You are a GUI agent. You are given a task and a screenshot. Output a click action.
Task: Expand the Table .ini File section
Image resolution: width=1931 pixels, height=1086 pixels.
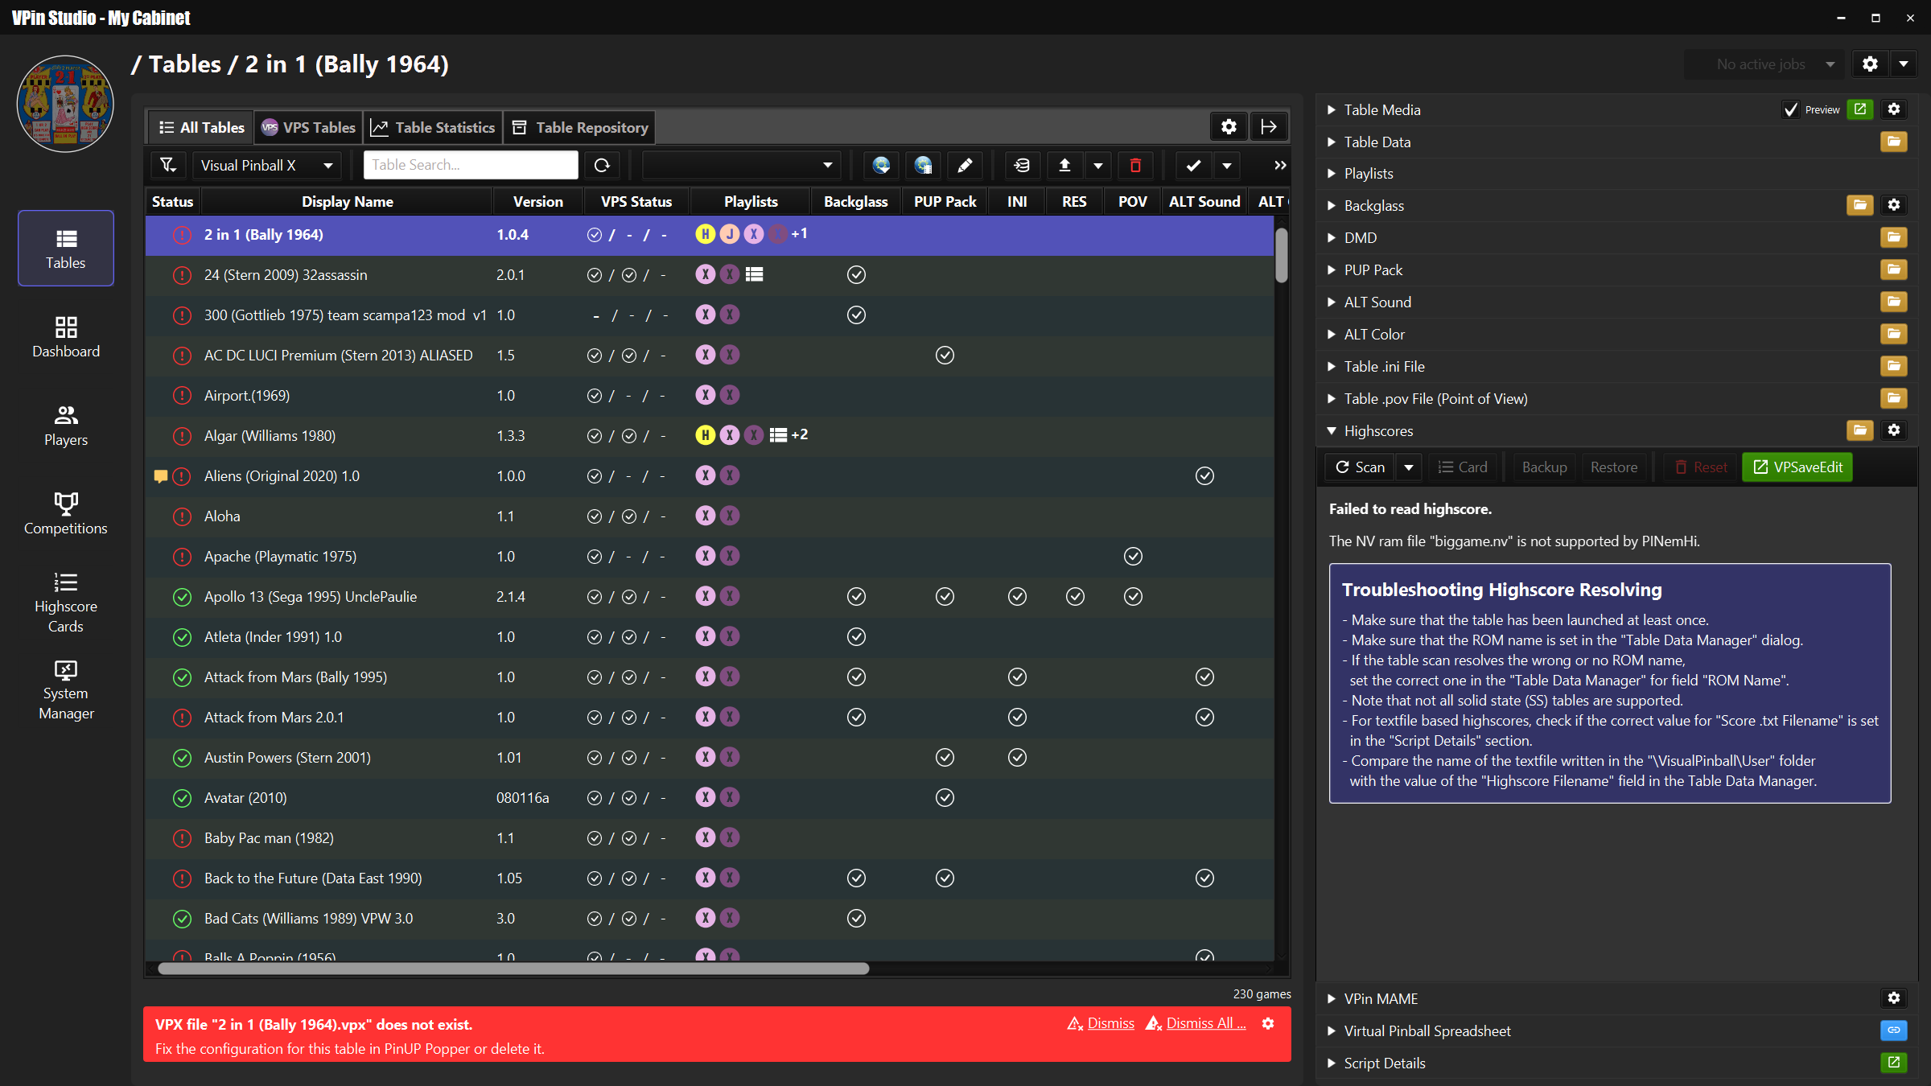click(x=1332, y=366)
